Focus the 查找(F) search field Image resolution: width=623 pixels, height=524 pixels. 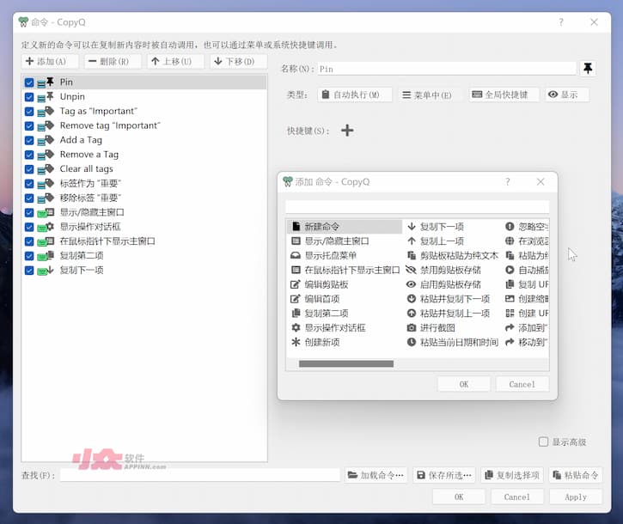(200, 475)
